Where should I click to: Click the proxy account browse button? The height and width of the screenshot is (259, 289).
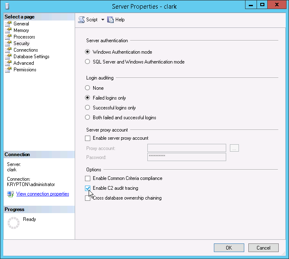pos(234,148)
